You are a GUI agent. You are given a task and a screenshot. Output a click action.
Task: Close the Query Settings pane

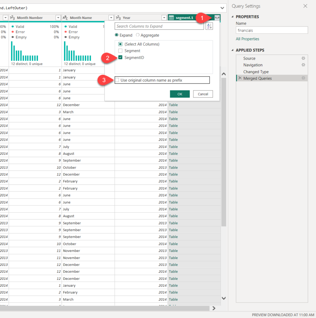305,6
